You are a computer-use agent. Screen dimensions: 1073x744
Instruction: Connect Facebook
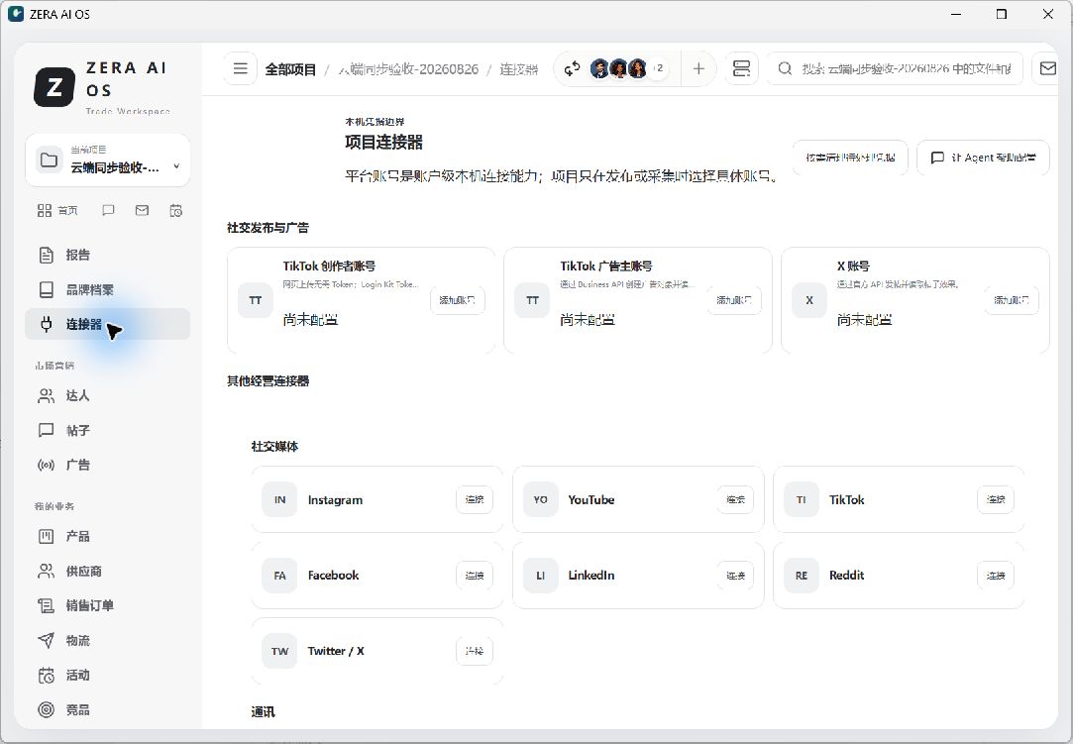(x=475, y=576)
